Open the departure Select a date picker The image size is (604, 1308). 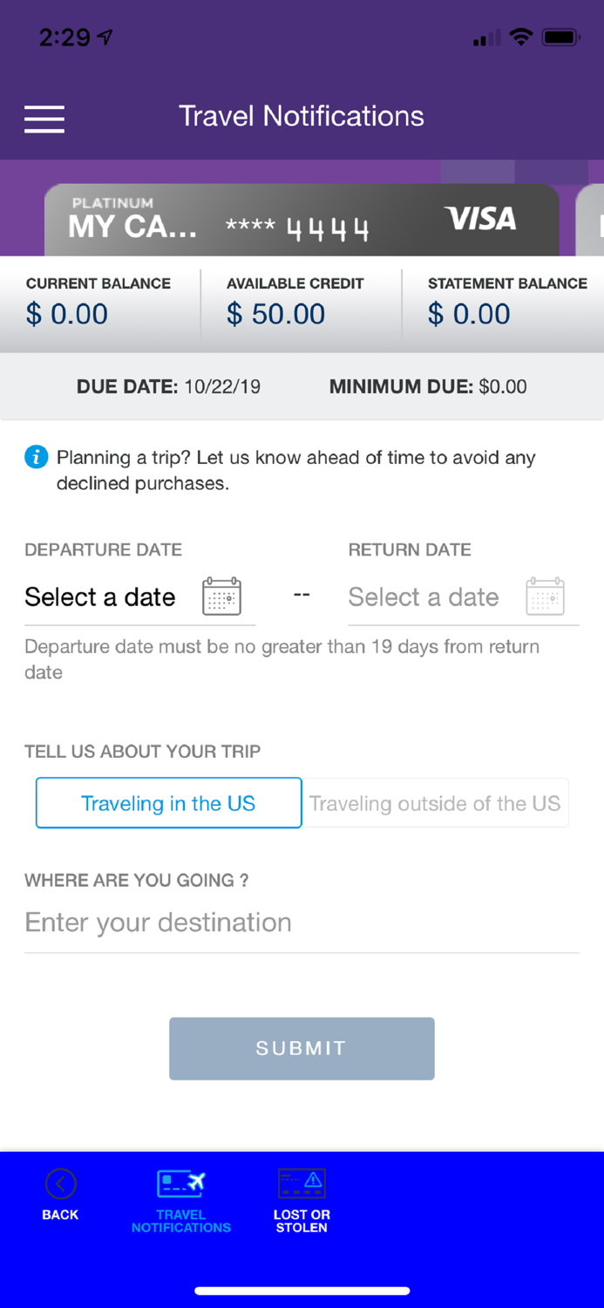coord(99,596)
